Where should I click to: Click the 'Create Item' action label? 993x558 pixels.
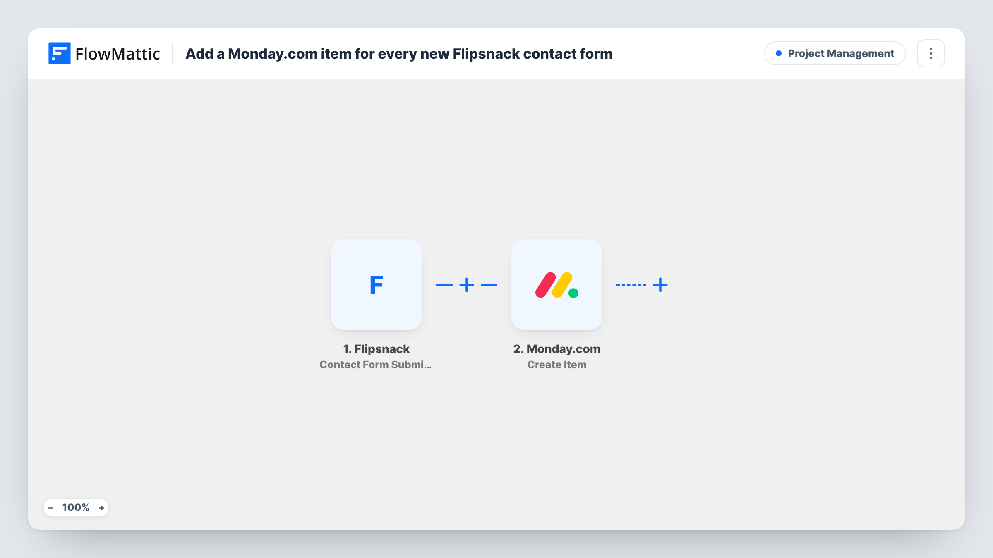click(x=556, y=365)
